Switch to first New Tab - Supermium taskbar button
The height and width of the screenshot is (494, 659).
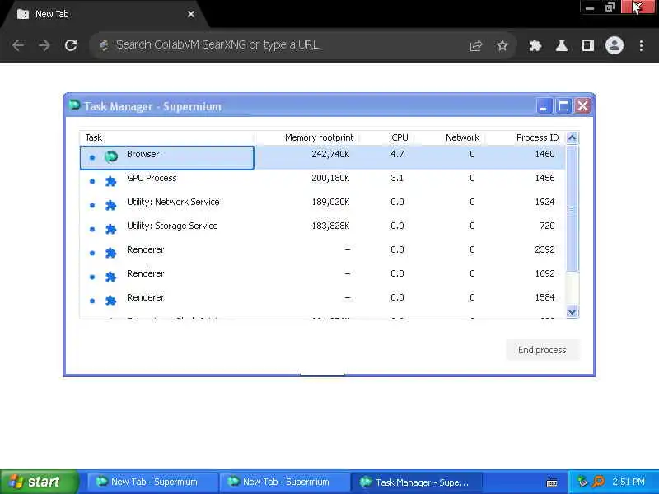(153, 482)
